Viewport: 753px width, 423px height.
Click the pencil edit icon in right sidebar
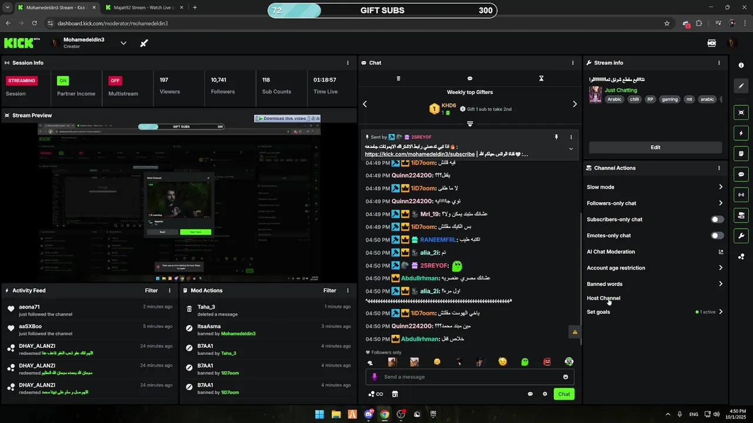(741, 86)
